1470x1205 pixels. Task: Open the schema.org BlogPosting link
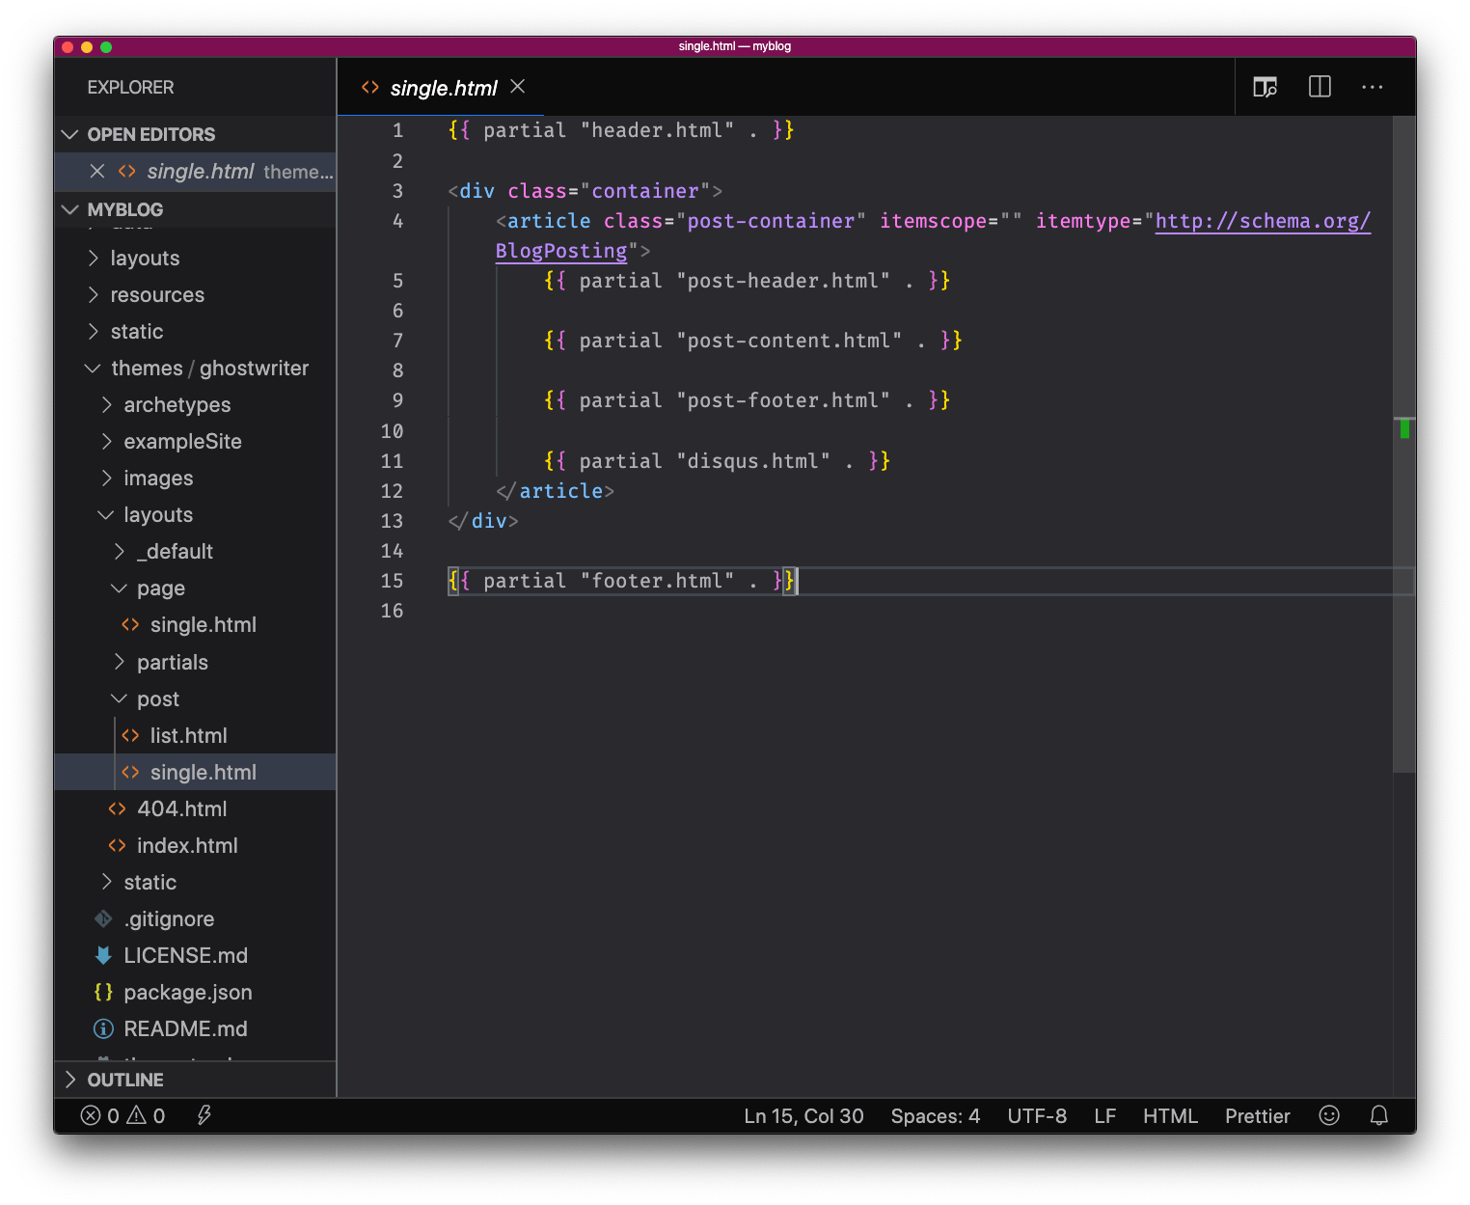[1262, 221]
